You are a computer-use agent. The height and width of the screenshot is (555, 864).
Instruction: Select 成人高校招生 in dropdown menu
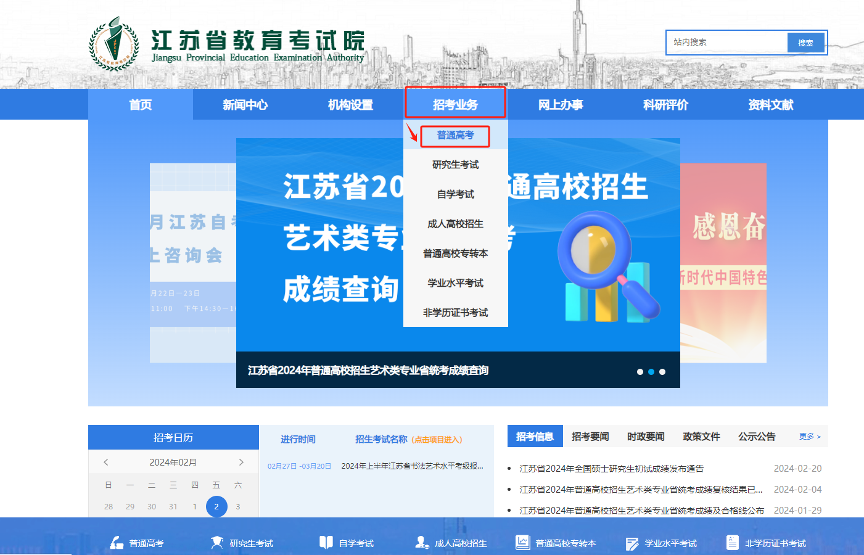[456, 224]
